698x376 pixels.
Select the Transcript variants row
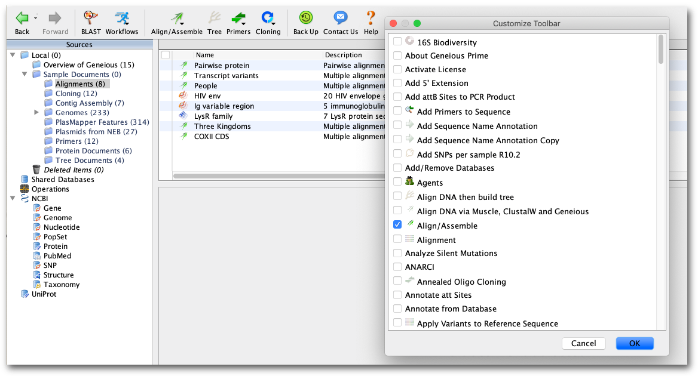point(272,76)
